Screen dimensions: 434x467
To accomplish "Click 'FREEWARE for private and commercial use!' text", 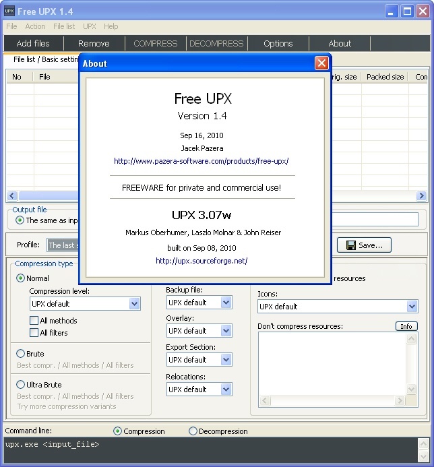I will pos(201,188).
